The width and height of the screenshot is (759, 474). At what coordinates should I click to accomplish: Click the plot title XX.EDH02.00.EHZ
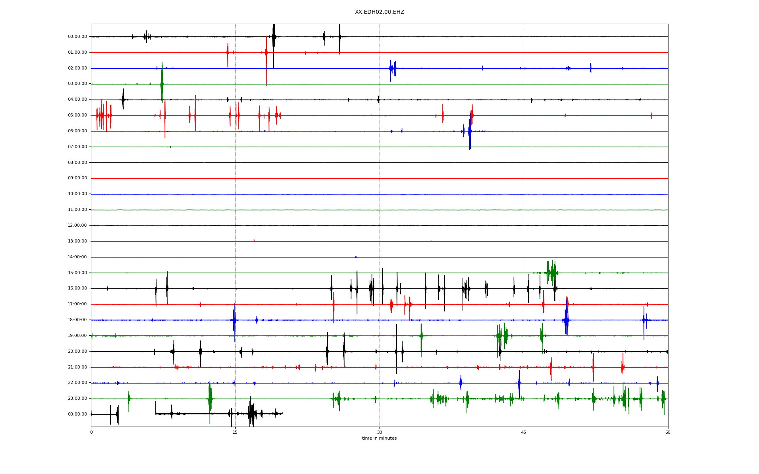[379, 12]
